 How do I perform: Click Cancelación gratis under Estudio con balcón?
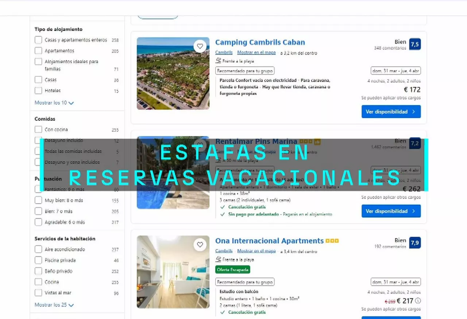[247, 312]
